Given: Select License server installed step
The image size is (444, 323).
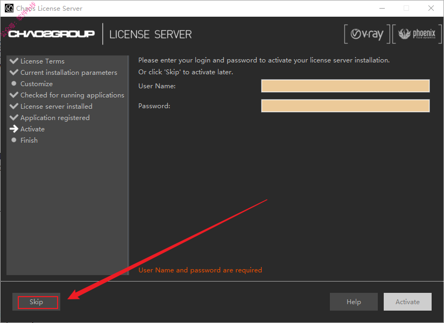Looking at the screenshot, I should 57,106.
